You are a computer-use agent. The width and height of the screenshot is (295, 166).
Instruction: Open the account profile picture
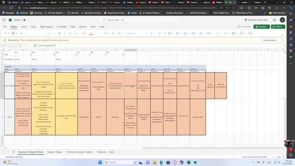(x=283, y=20)
